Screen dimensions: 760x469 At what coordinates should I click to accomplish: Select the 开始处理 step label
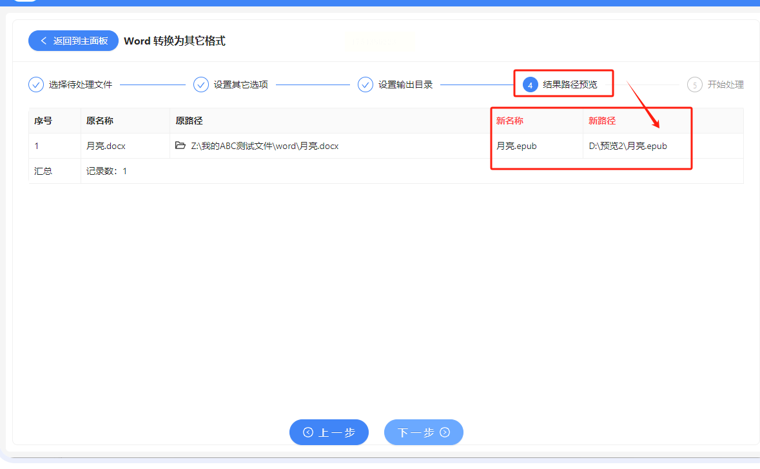pos(726,85)
